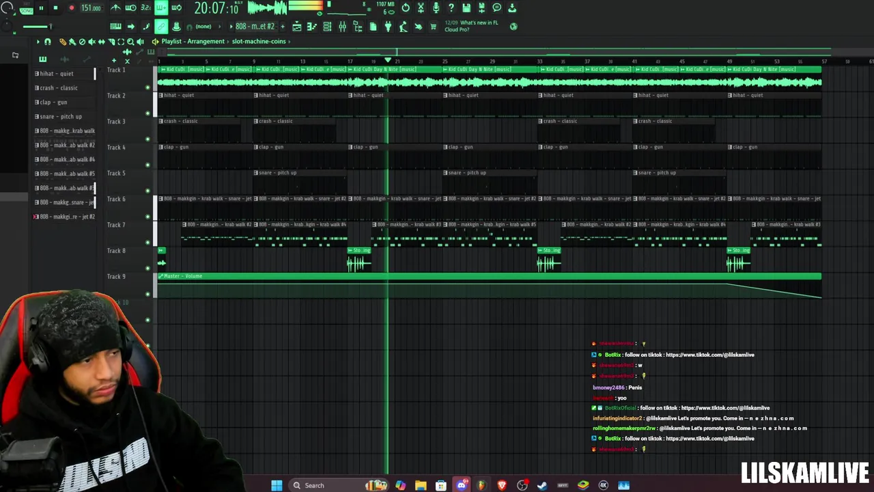Viewport: 874px width, 492px height.
Task: Click the red record button
Action: pos(71,8)
